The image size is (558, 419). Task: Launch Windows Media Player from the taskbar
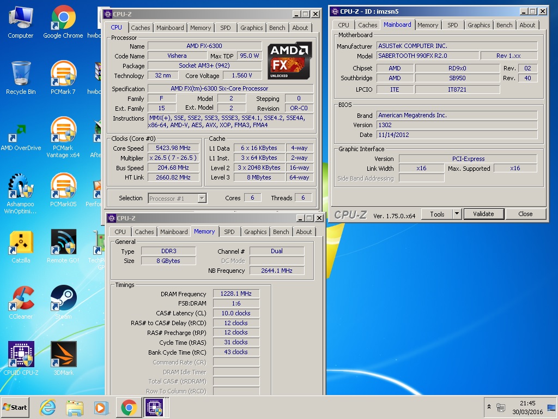(101, 407)
